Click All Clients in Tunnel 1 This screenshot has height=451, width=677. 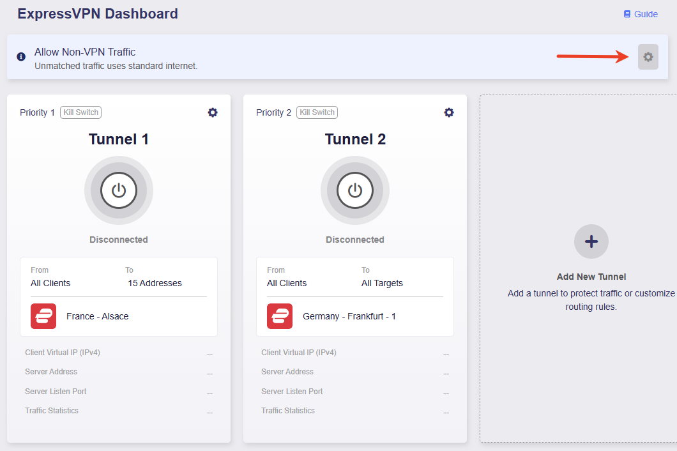tap(50, 283)
